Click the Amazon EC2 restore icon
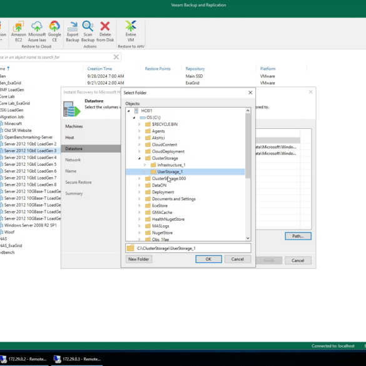Screen dimensions: 366x366 click(18, 31)
